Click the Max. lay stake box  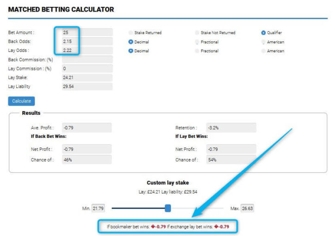pos(246,209)
